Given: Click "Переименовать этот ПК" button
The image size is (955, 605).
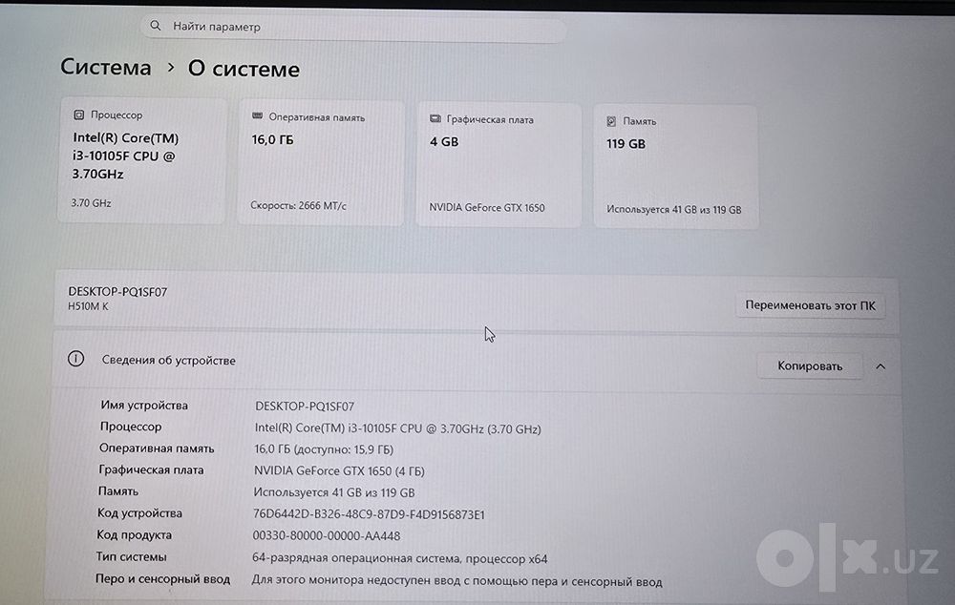Looking at the screenshot, I should [x=810, y=305].
